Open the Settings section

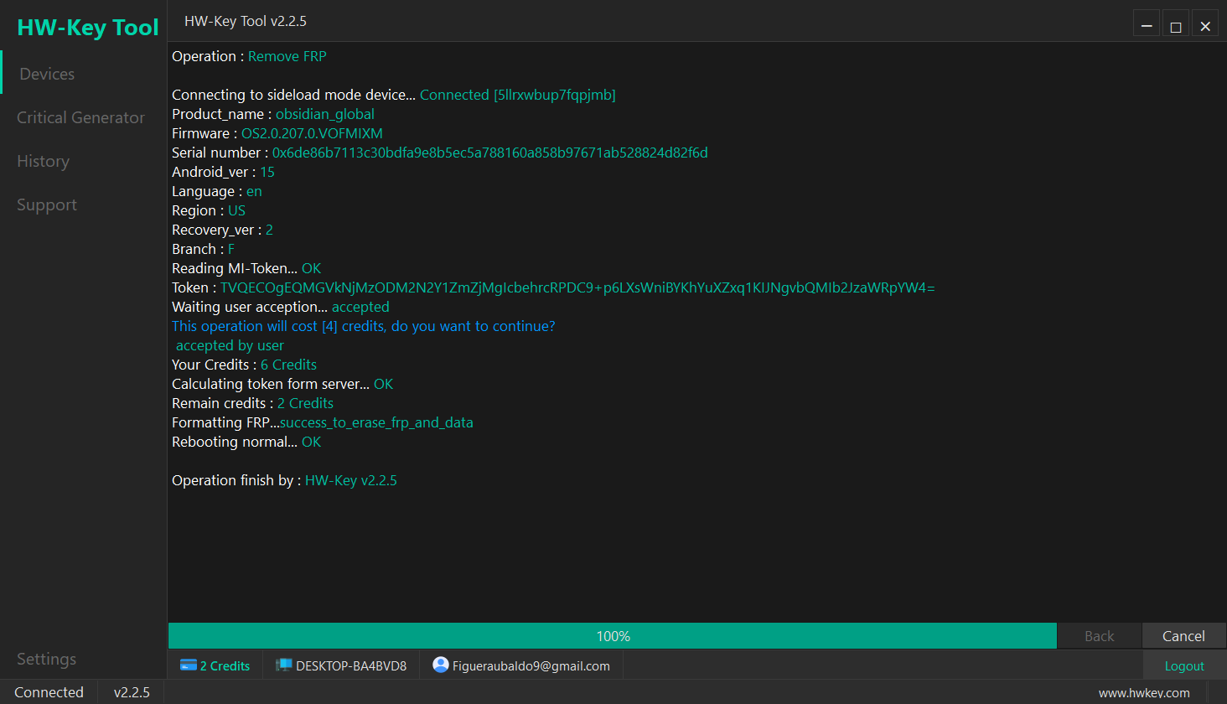pyautogui.click(x=46, y=659)
